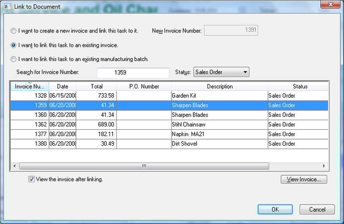Click the 733.58 total cell
Screen dimensions: 344x224
[x=96, y=96]
